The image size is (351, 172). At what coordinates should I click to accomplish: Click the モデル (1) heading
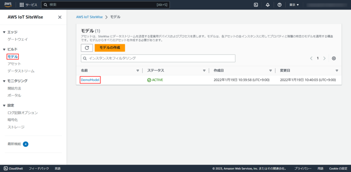[x=90, y=31]
